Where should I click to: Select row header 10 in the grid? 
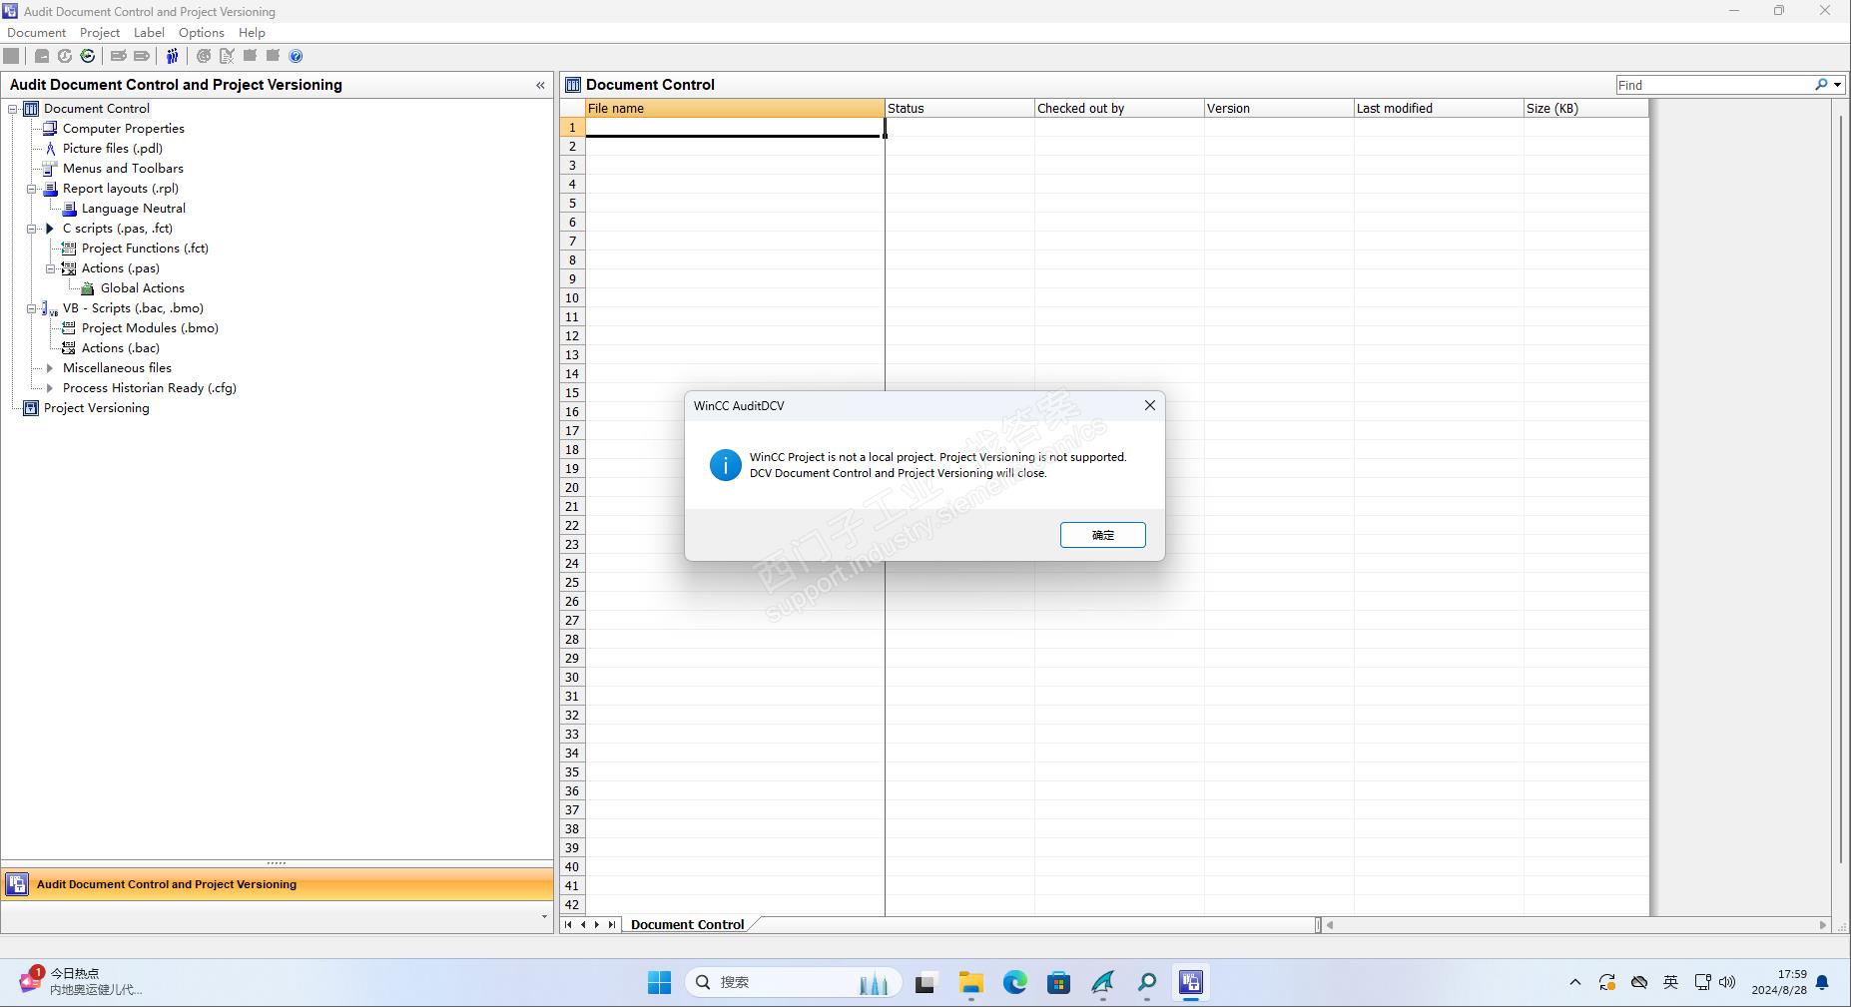coord(572,297)
